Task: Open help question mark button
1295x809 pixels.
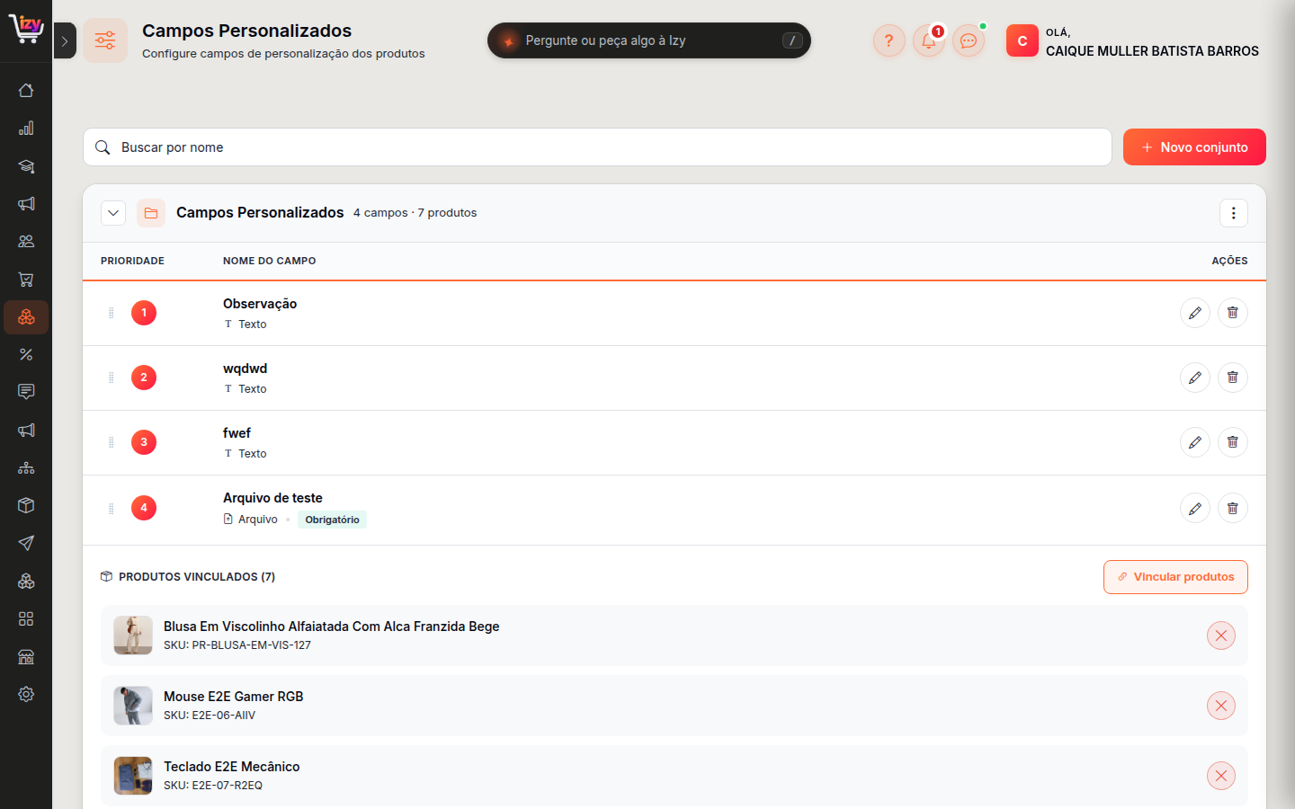Action: (889, 40)
